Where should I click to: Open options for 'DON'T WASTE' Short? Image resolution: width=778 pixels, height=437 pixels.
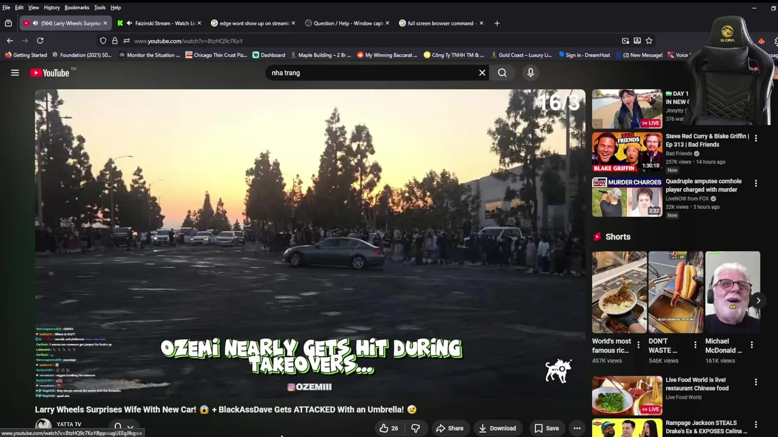tap(695, 345)
